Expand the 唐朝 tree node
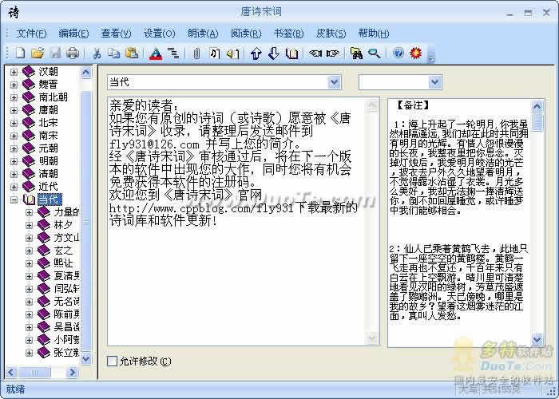 (x=14, y=109)
